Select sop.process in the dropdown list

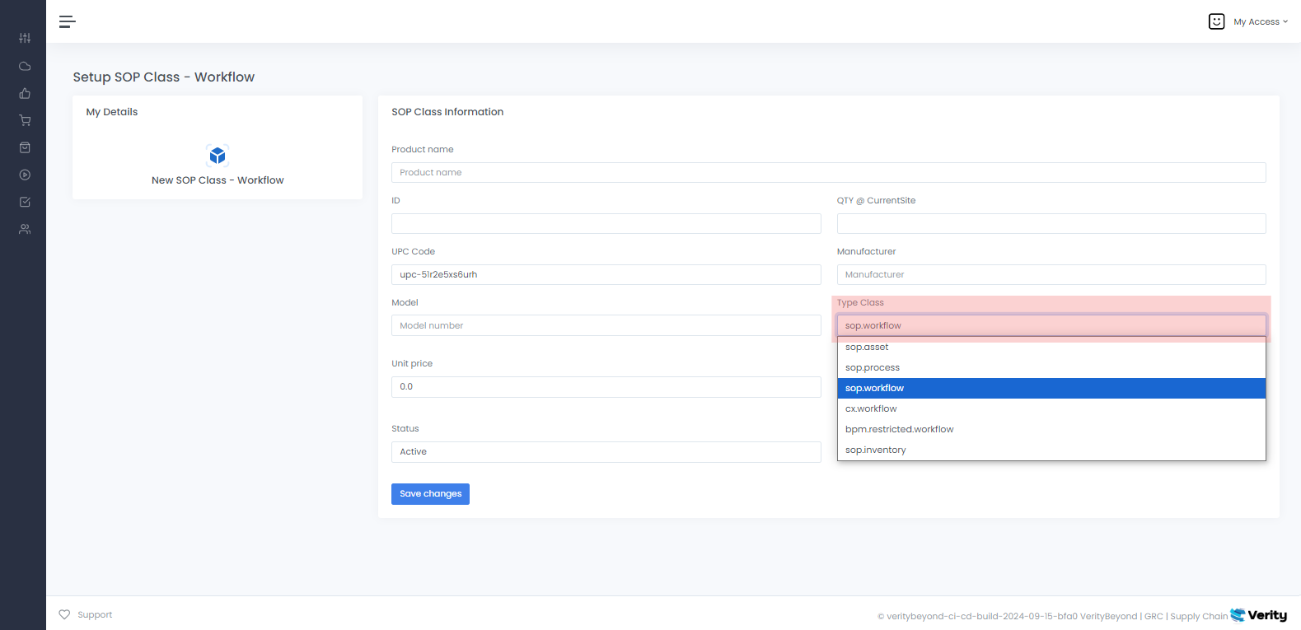pos(873,368)
